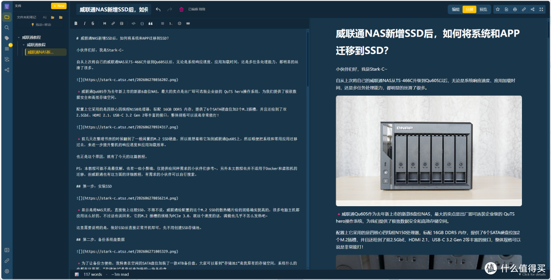The image size is (551, 280).
Task: Insert a numbered list
Action: coord(171,23)
